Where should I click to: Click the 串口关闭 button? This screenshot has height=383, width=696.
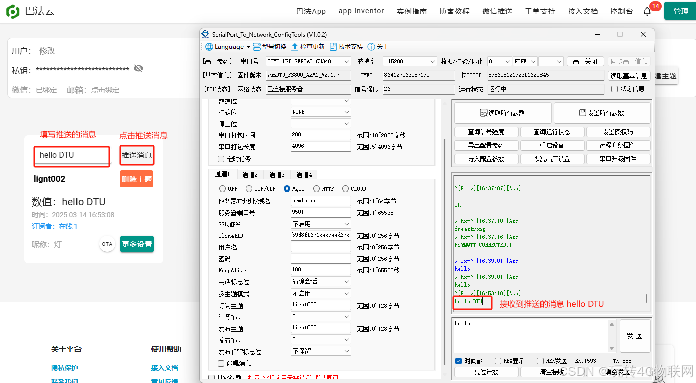pyautogui.click(x=585, y=61)
